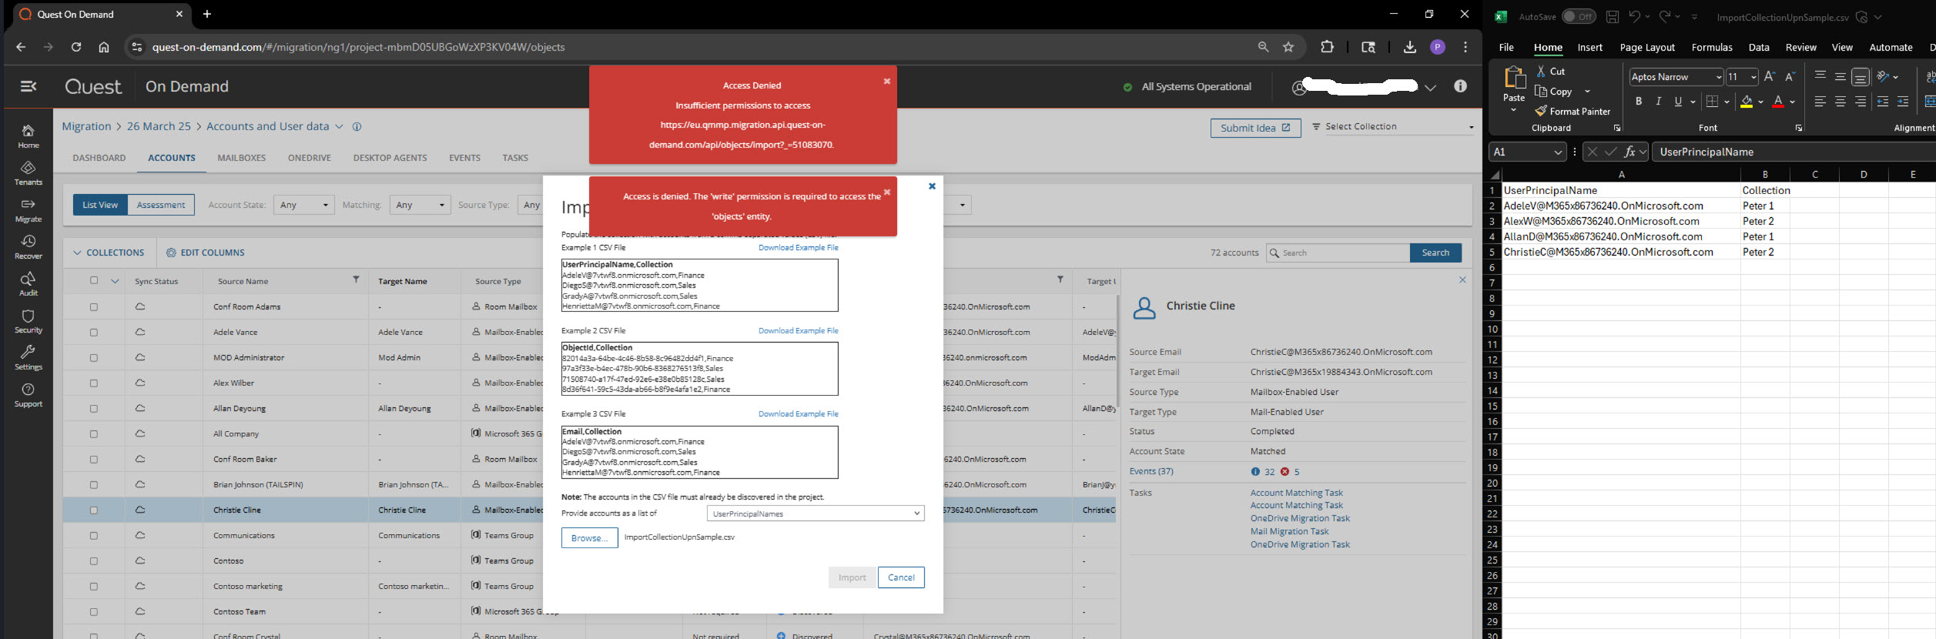Open browser downloads
The image size is (1936, 639).
pyautogui.click(x=1409, y=47)
